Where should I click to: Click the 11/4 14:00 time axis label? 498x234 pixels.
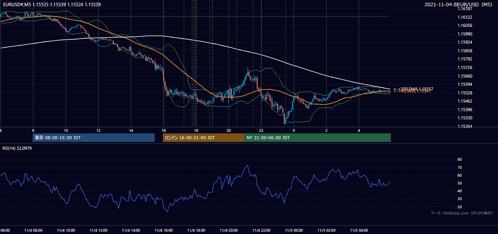[x=131, y=230]
